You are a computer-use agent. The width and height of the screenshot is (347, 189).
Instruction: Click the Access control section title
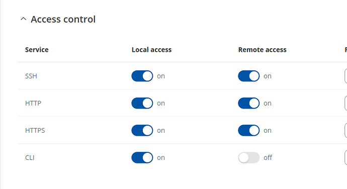63,19
